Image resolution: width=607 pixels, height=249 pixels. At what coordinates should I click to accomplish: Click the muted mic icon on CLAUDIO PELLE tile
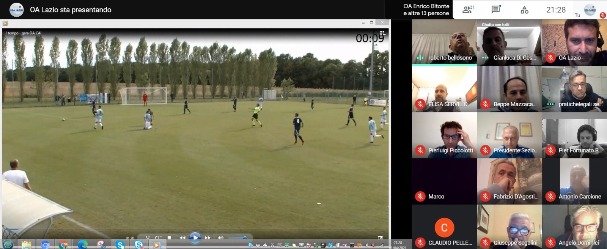(420, 243)
